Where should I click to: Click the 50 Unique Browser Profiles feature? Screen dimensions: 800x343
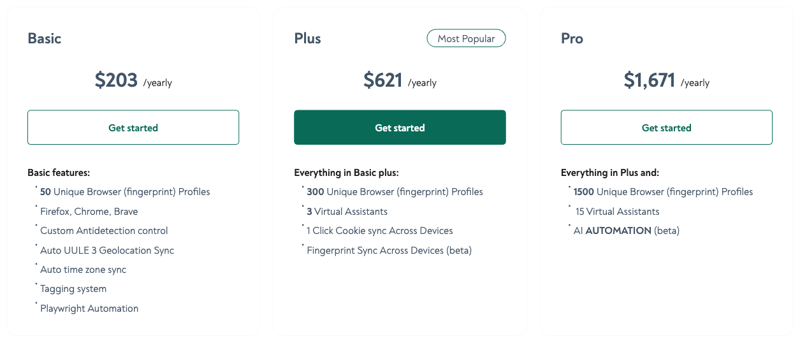(125, 192)
